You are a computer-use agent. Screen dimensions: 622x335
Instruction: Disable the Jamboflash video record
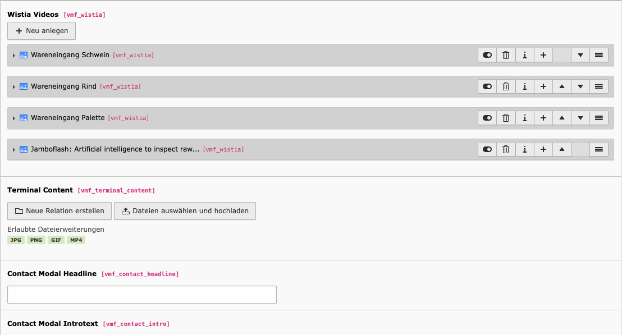click(x=487, y=149)
